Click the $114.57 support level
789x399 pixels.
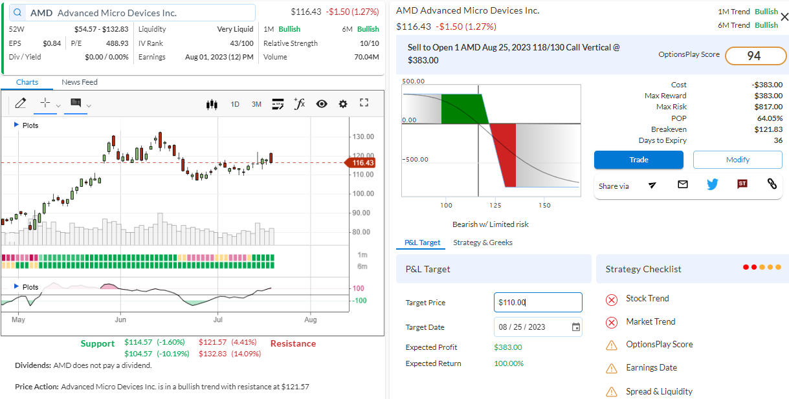pos(139,342)
